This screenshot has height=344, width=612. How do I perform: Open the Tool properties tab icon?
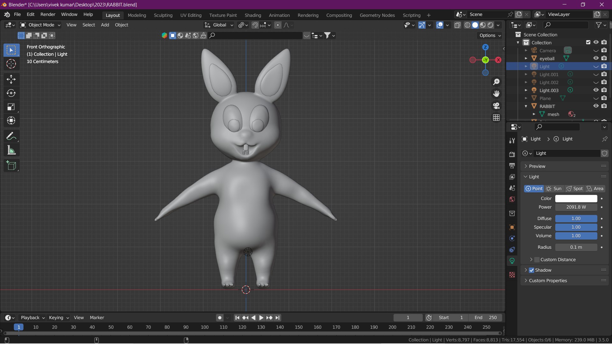(512, 140)
